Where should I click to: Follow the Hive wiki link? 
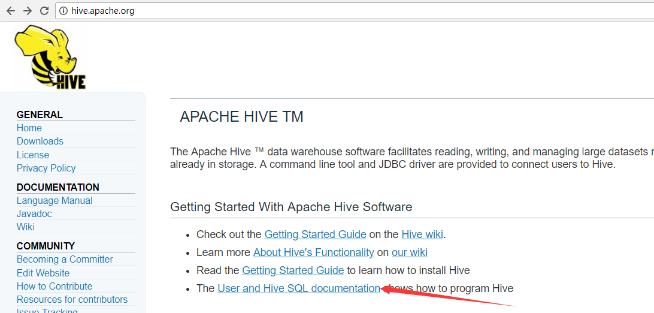coord(422,234)
